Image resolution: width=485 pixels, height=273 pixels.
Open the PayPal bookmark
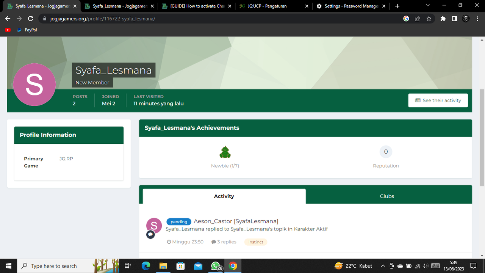[x=27, y=30]
